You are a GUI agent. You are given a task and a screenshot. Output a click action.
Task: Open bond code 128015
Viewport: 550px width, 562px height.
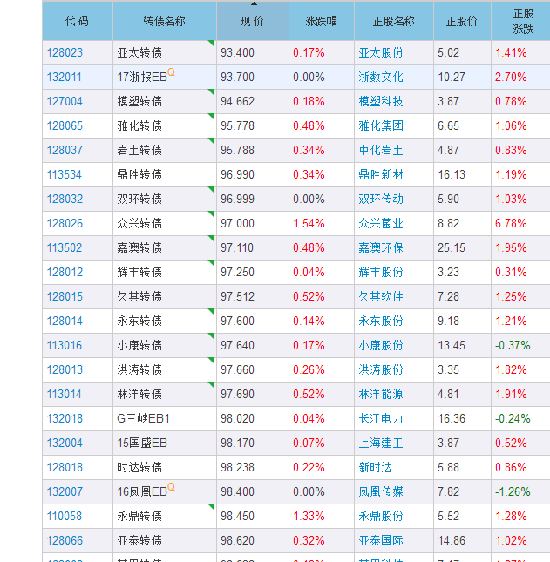click(x=65, y=296)
